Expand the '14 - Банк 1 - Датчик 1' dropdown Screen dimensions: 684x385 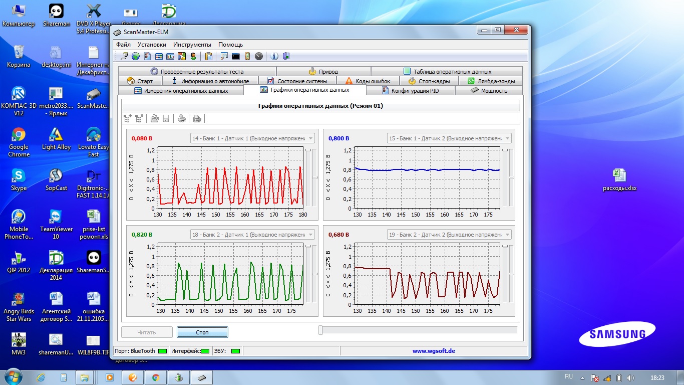[310, 138]
